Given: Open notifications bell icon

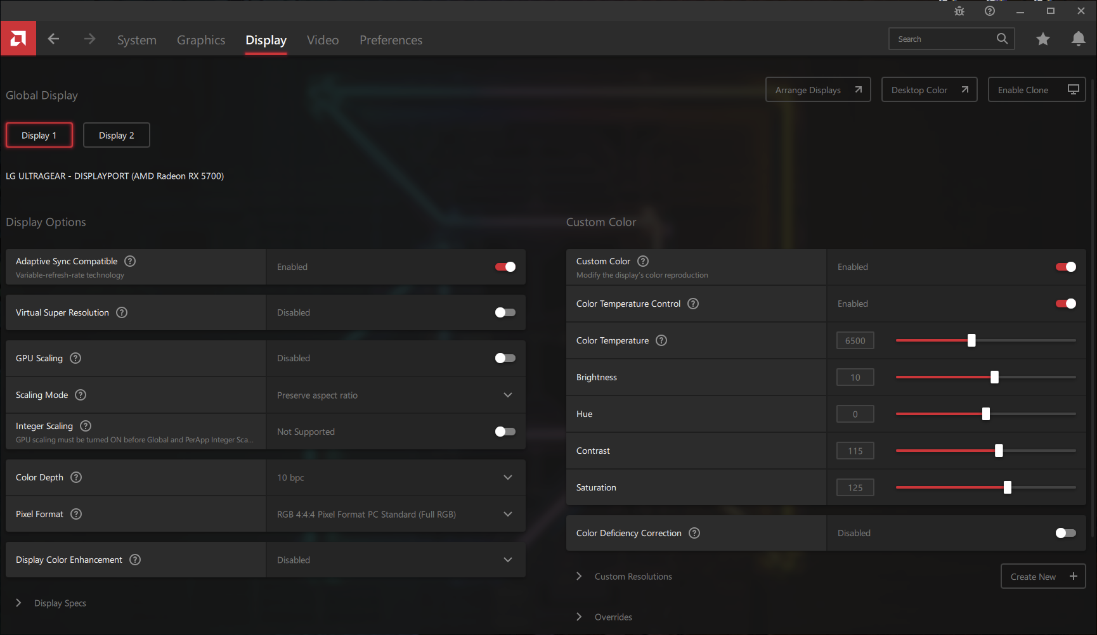Looking at the screenshot, I should [1079, 39].
